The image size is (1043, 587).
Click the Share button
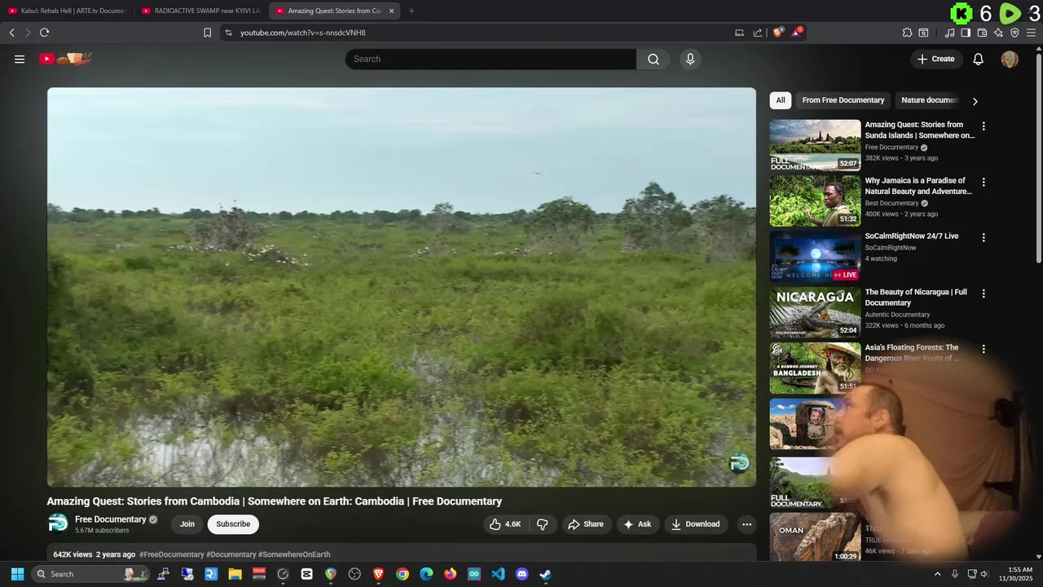586,524
